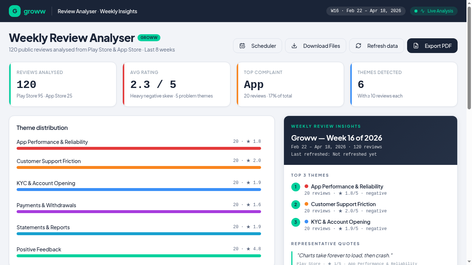Viewport: 472px width, 265px height.
Task: Click the "20 · ★ 4.8" rating value
Action: click(247, 249)
